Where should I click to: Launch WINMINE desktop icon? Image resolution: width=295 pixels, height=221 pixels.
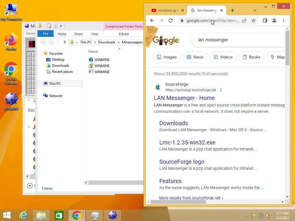tap(11, 101)
